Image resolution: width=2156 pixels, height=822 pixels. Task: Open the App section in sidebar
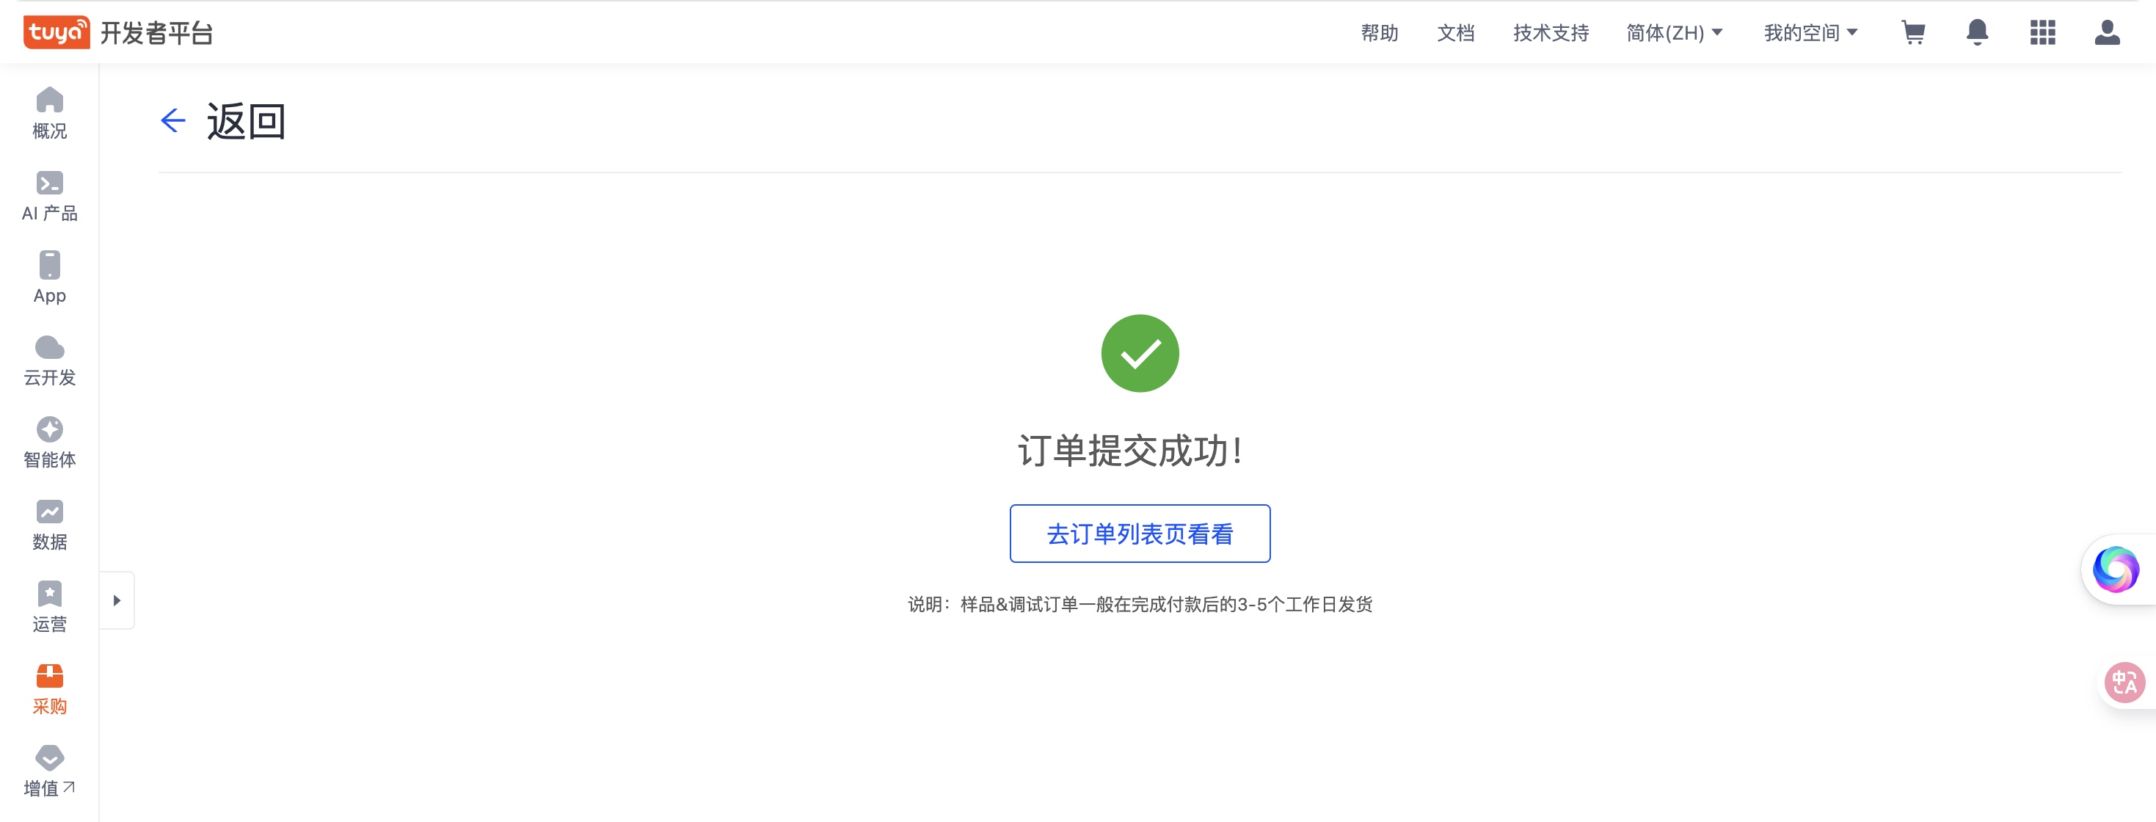(x=49, y=278)
